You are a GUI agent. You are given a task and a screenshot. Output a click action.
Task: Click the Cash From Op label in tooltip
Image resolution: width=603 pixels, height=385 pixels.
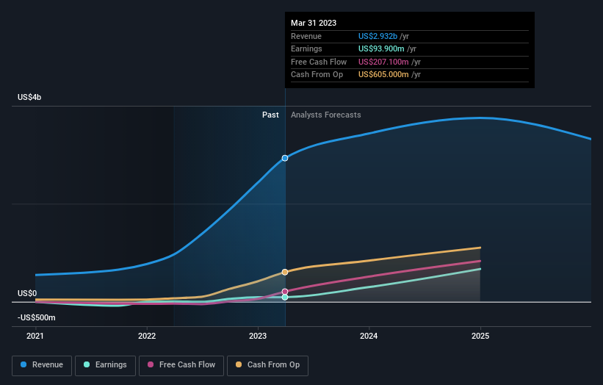click(x=317, y=75)
